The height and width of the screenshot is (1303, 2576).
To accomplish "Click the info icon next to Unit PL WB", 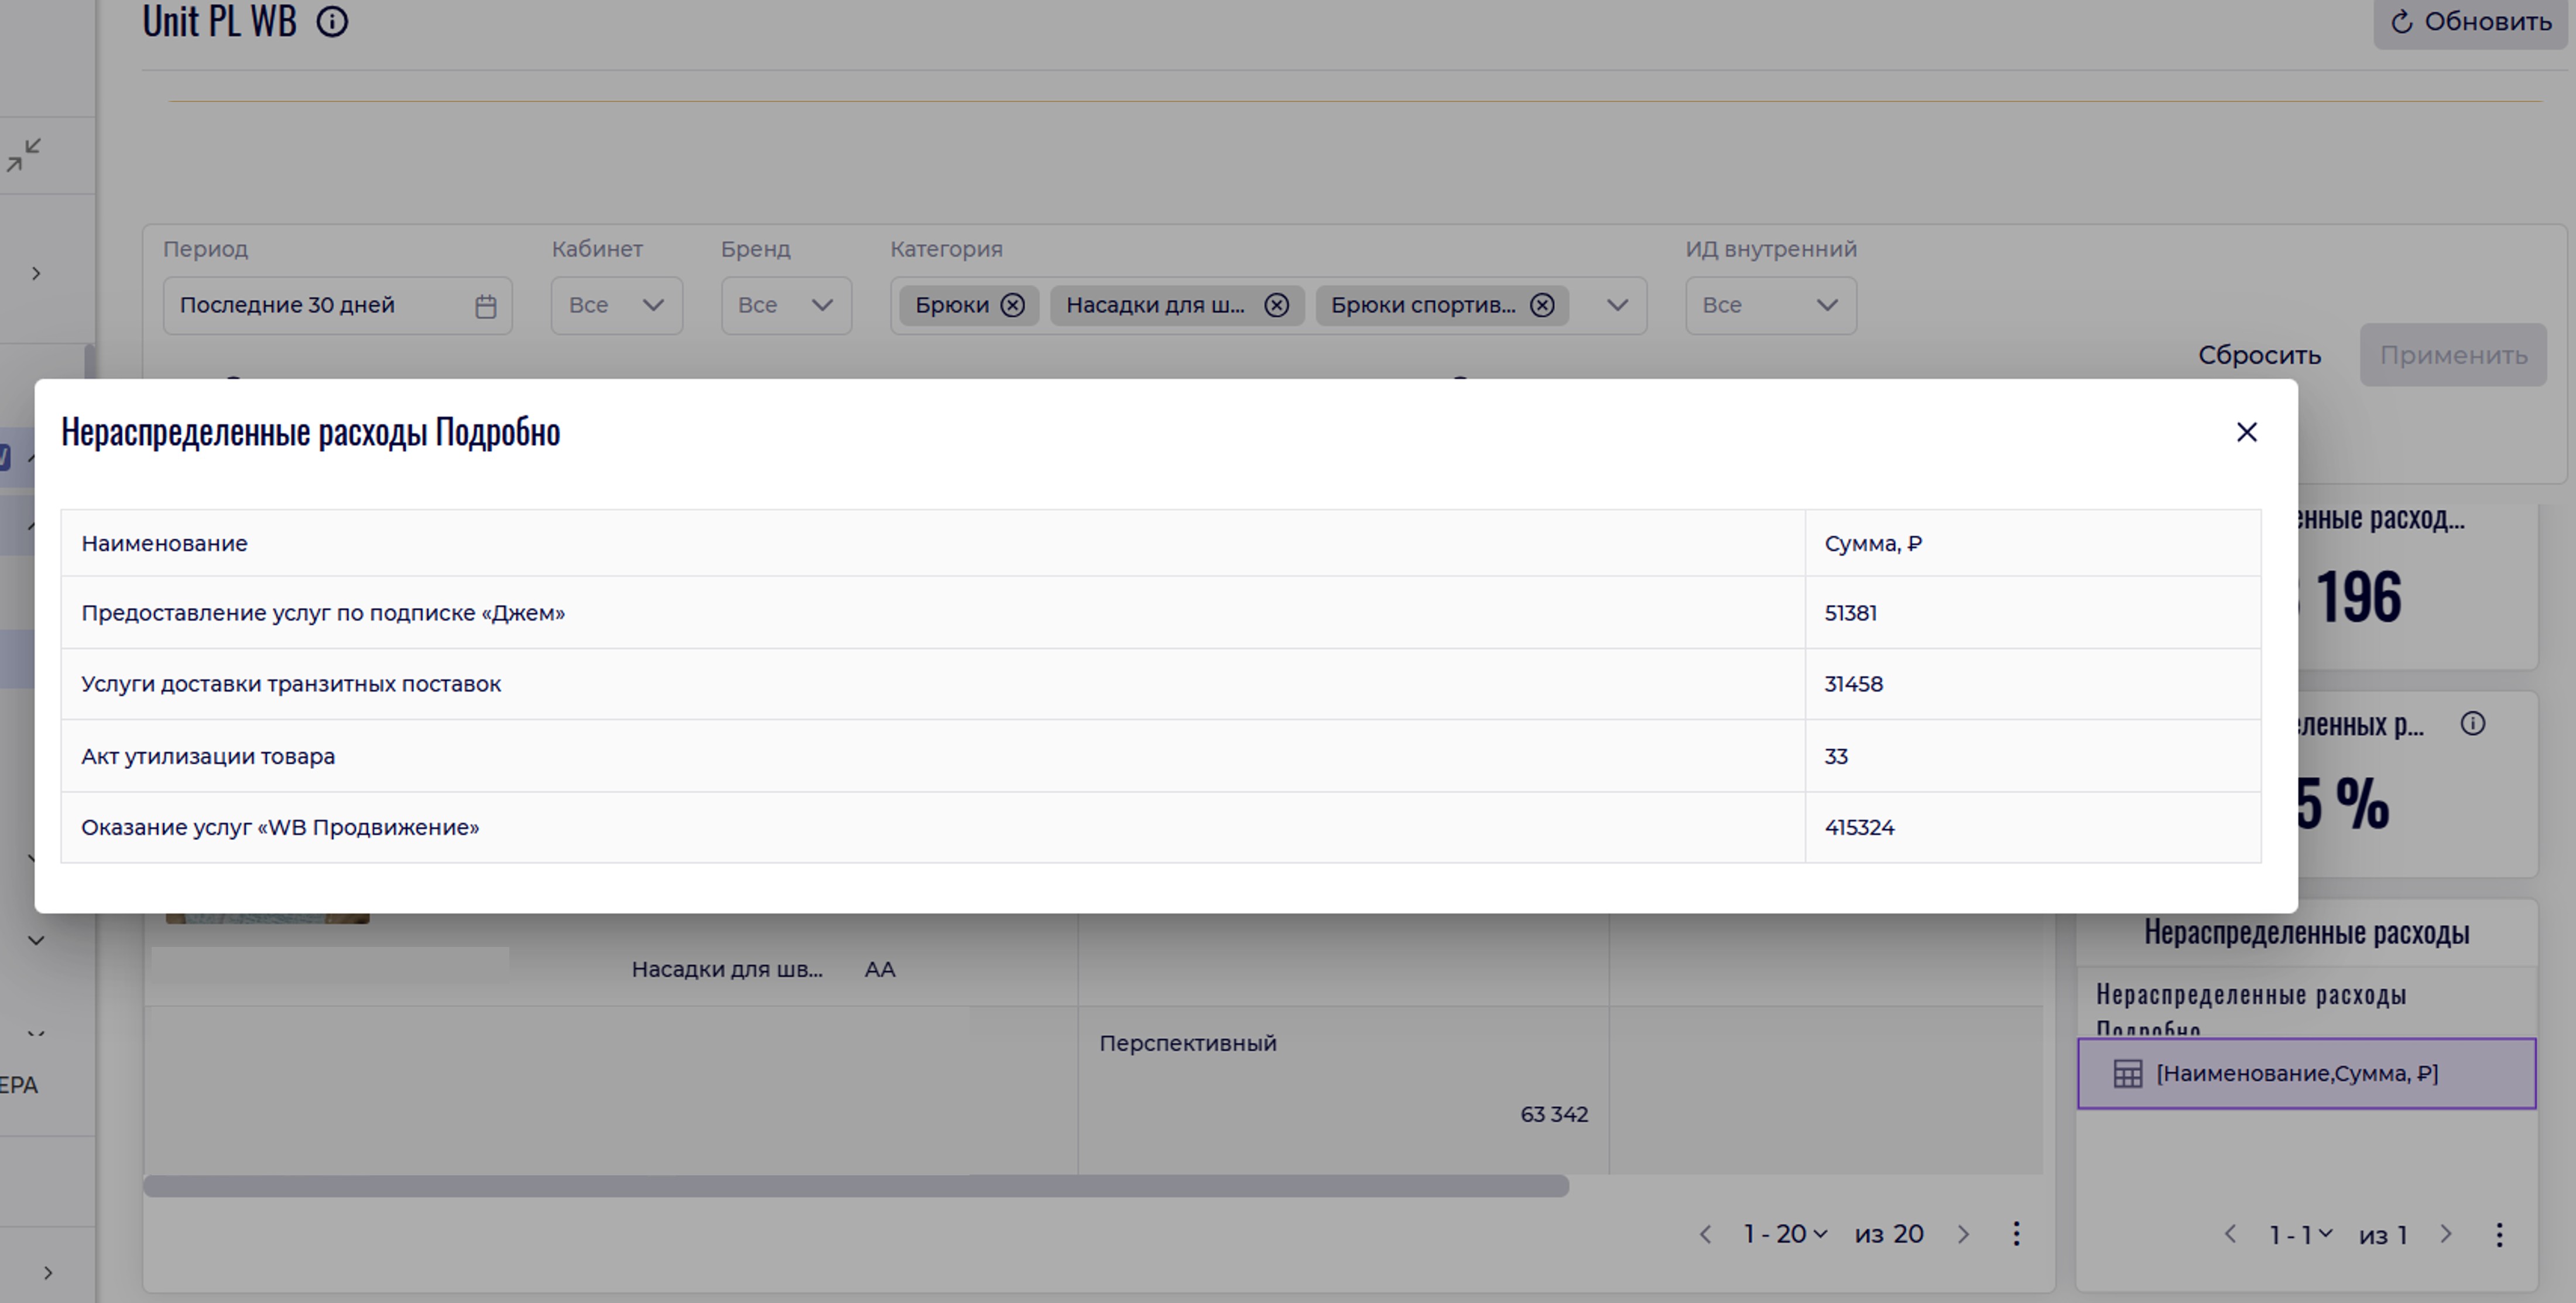I will [x=332, y=22].
